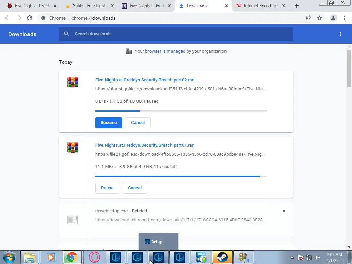Switch to Chrome on the taskbar
Screen dimensions: 352x264
pos(72,257)
